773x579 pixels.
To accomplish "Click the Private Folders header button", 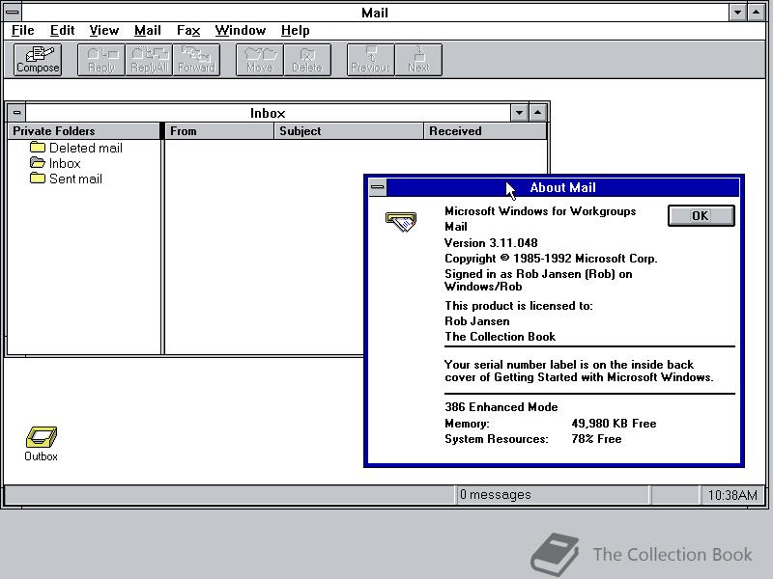I will 84,131.
